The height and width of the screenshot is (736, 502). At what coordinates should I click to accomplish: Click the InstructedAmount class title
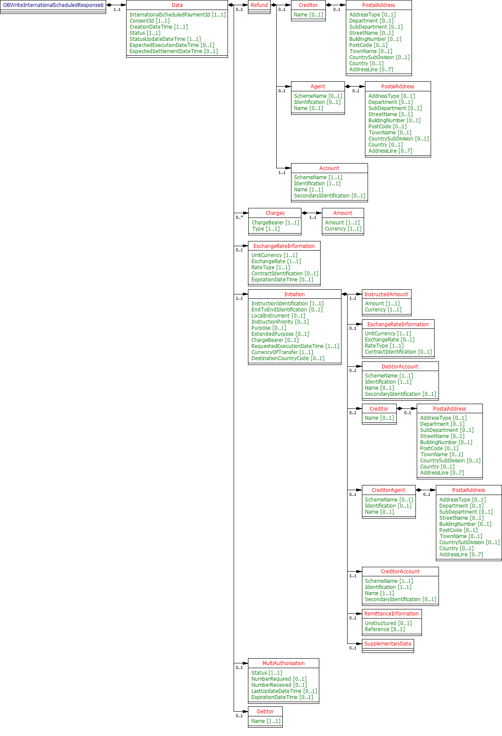click(x=386, y=294)
